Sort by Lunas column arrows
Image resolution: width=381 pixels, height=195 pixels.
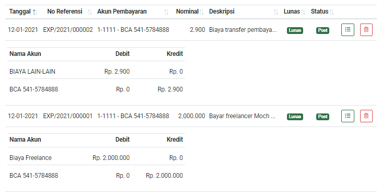[x=303, y=12]
